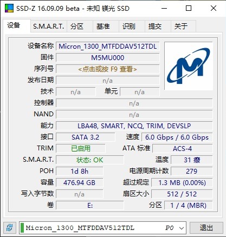Click volume value E:
The width and height of the screenshot is (226, 237).
coord(90,206)
